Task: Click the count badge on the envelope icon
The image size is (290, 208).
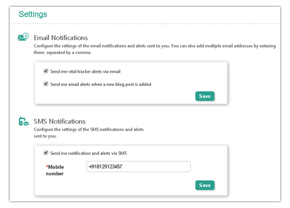Action: coord(26,35)
